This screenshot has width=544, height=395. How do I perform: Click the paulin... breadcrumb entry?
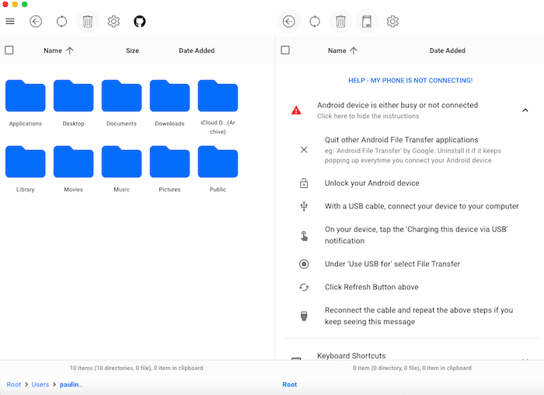click(71, 385)
